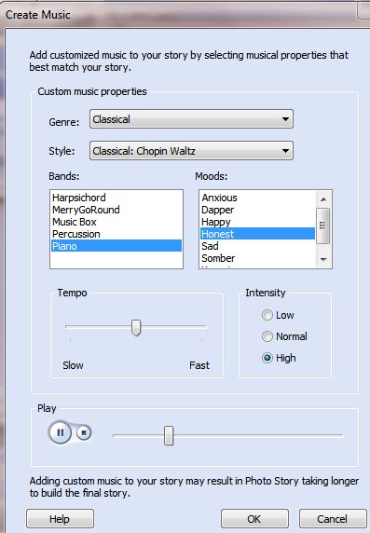Click the Moods list scroll down arrow
Viewport: 370px width, 533px height.
coord(323,260)
